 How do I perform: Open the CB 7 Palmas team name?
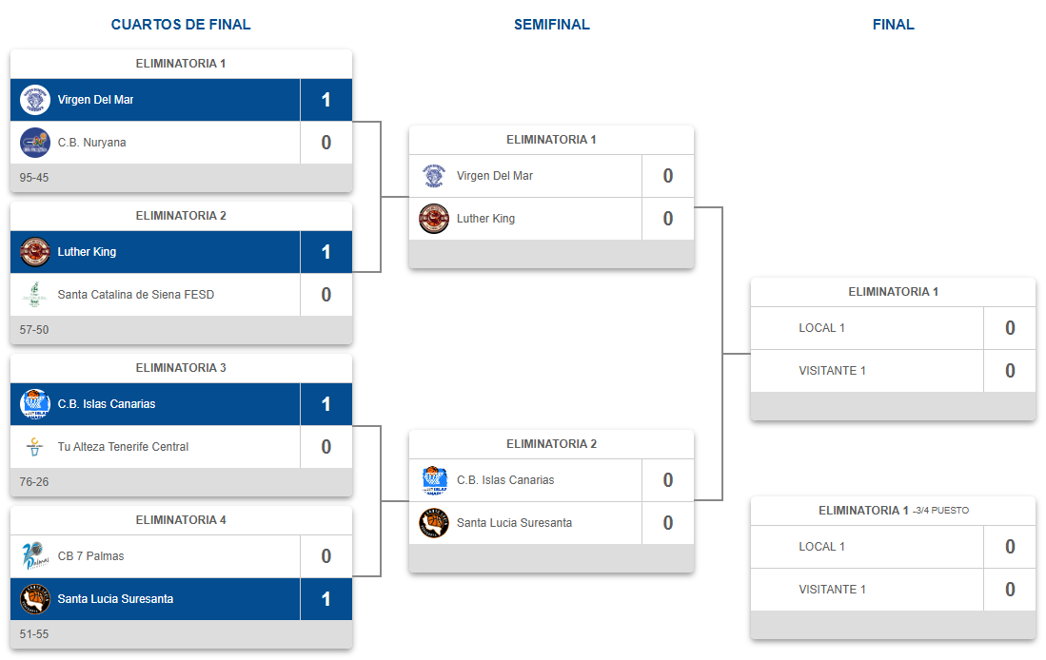[90, 556]
